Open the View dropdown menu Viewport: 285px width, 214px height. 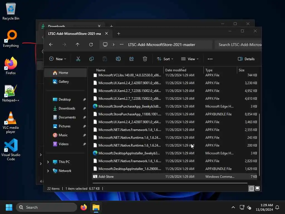tap(190, 59)
